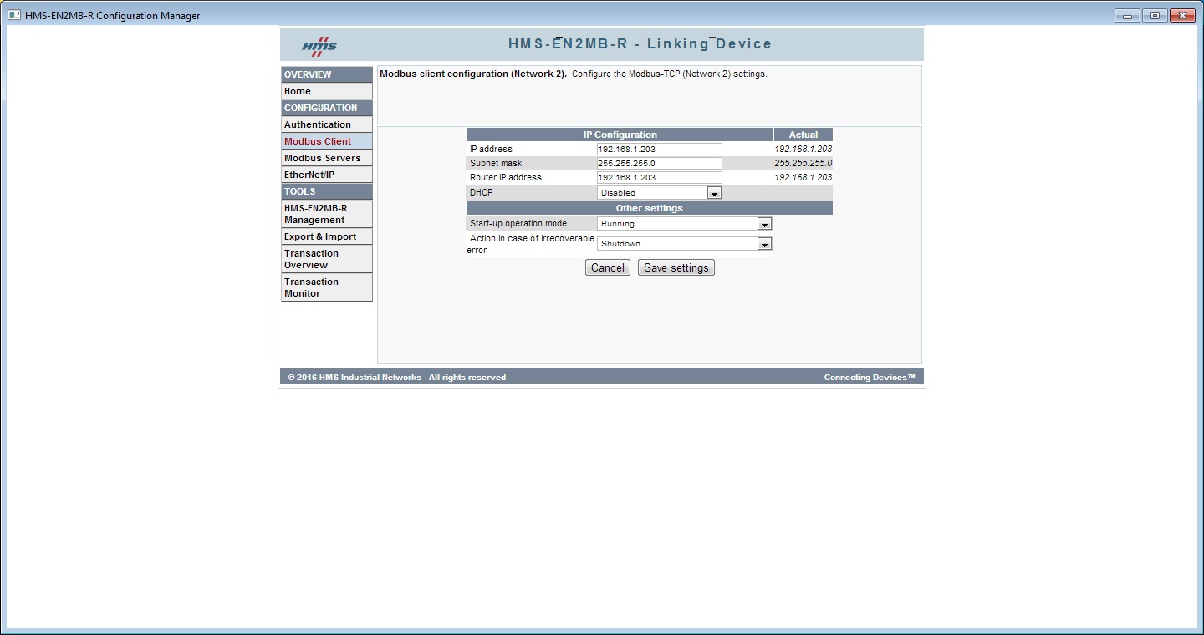The width and height of the screenshot is (1204, 635).
Task: Open Start-up operation mode dropdown
Action: tap(684, 224)
